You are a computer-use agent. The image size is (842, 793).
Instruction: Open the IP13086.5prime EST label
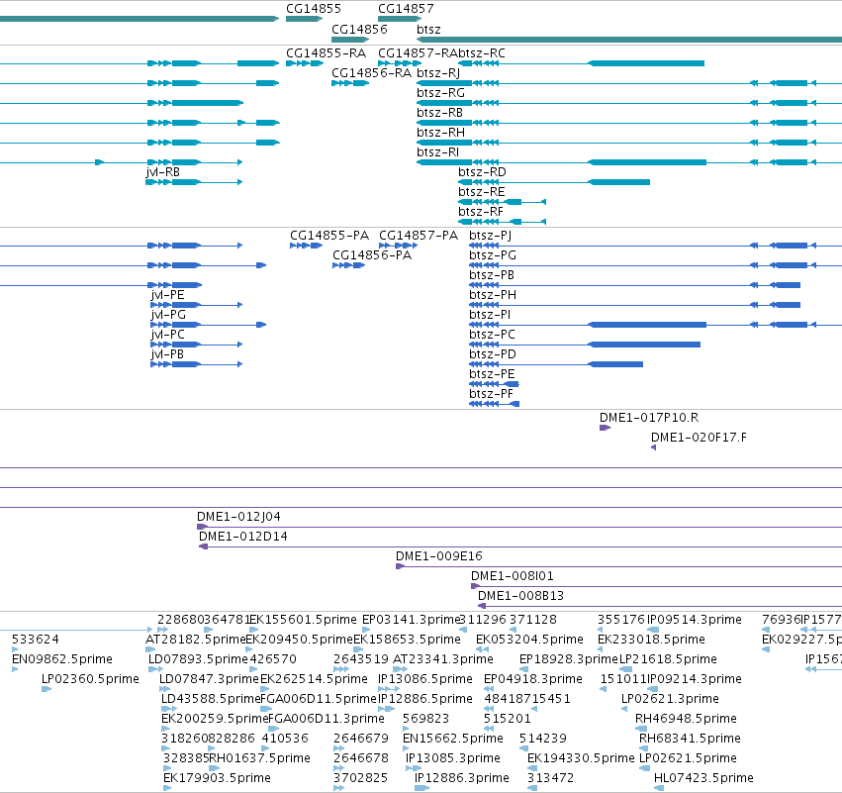coord(424,679)
